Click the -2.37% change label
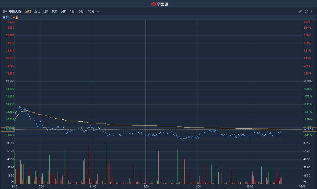 pos(309,129)
